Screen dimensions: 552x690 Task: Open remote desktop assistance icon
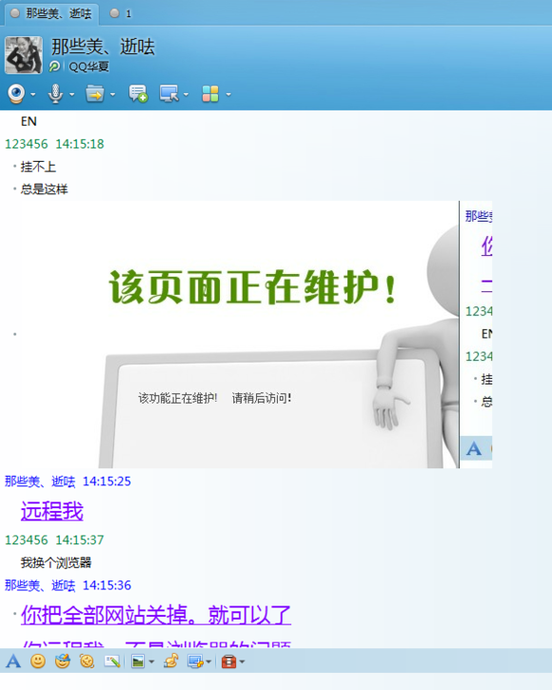tap(169, 93)
